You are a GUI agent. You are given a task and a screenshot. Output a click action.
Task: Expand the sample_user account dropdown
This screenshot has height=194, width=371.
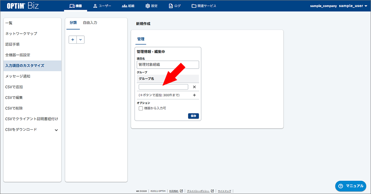[353, 6]
